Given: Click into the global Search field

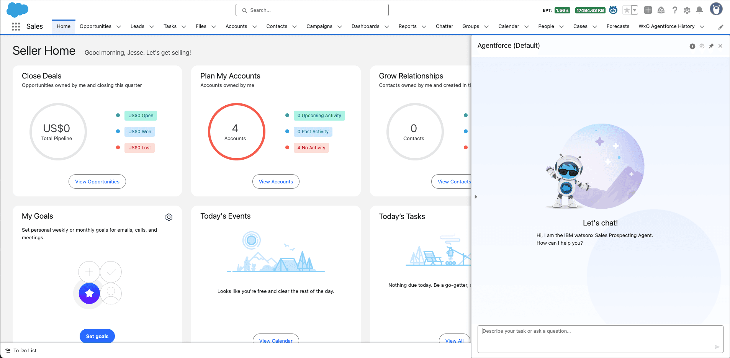Looking at the screenshot, I should [x=312, y=10].
